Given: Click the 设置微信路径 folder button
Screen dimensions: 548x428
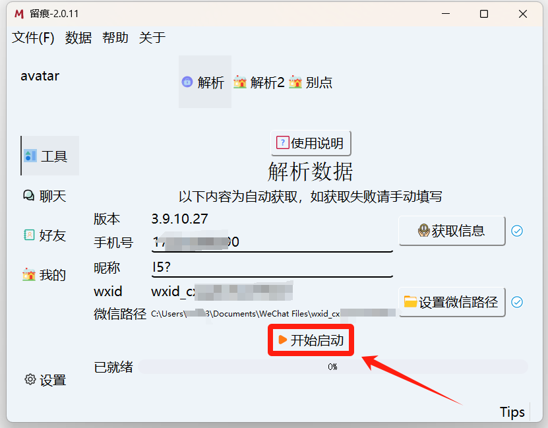Looking at the screenshot, I should (x=452, y=302).
